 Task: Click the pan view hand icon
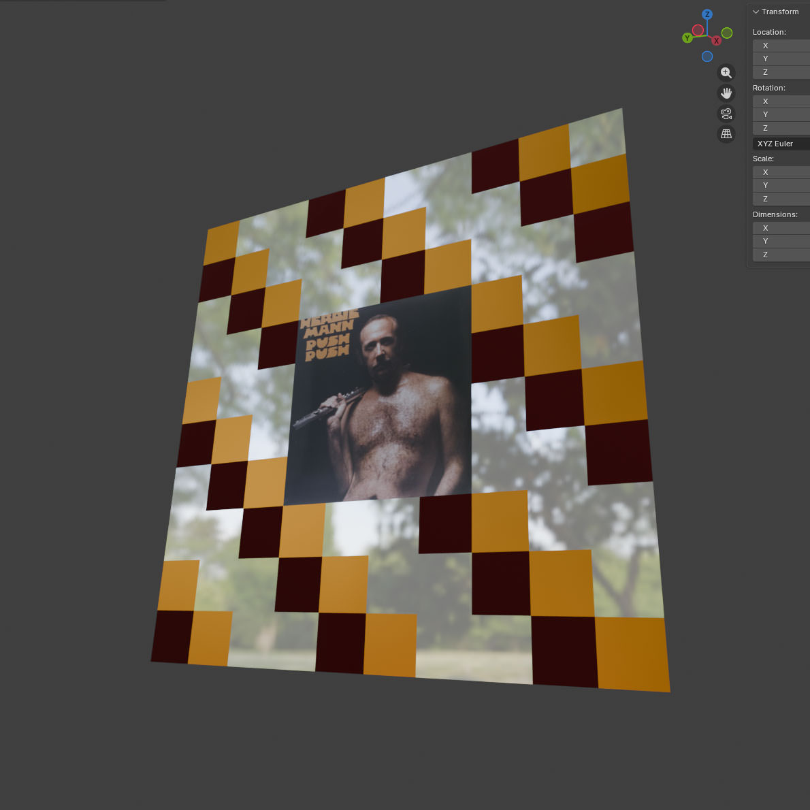point(726,93)
